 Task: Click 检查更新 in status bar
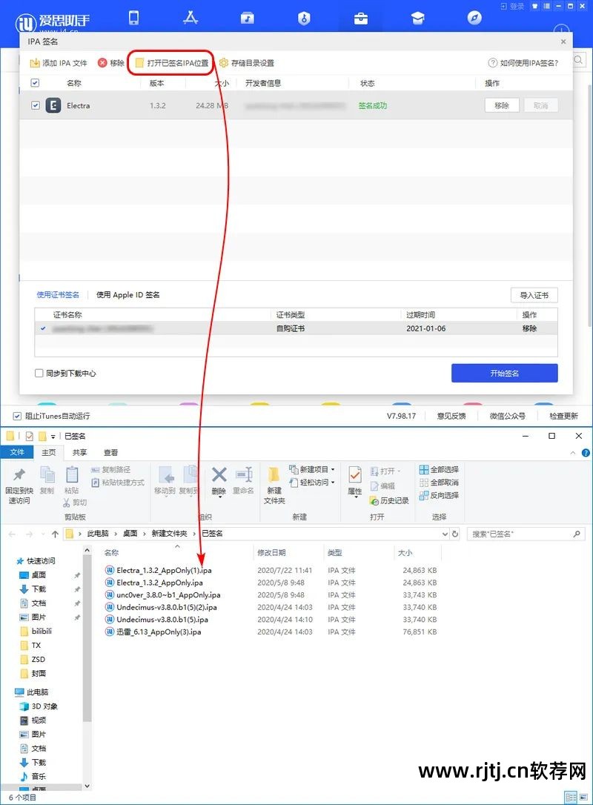click(x=564, y=416)
